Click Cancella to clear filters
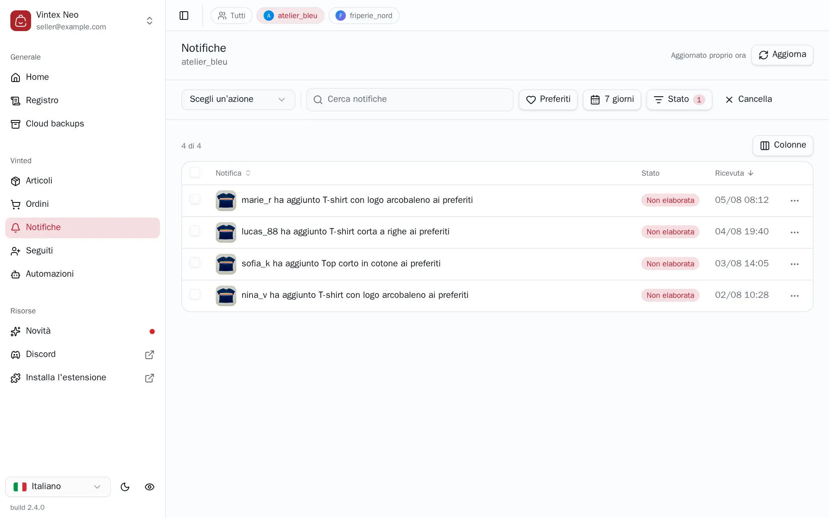 point(749,100)
